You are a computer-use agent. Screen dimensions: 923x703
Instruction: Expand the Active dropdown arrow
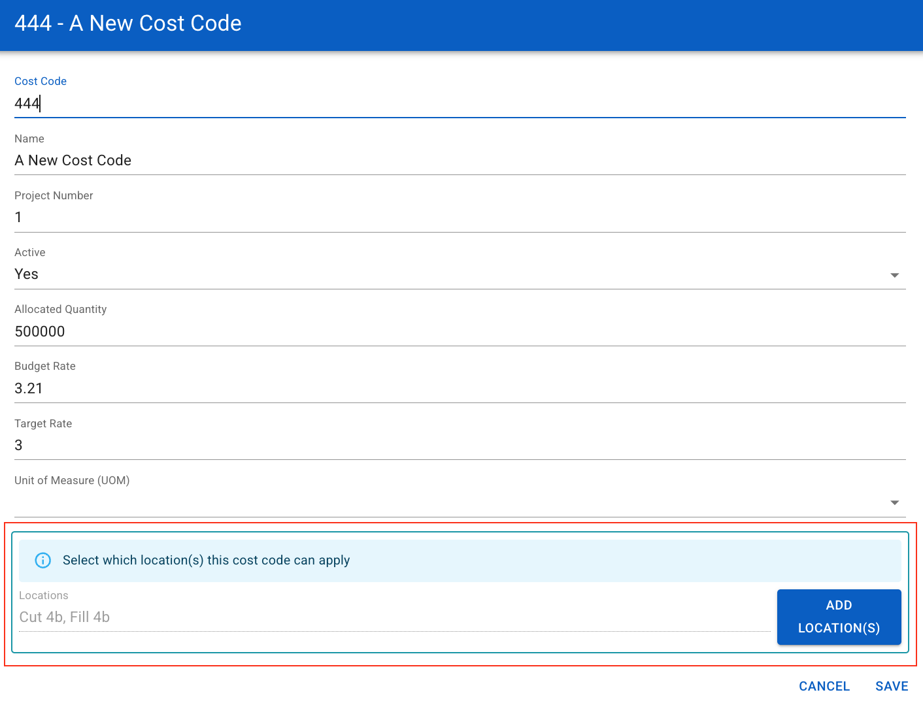tap(894, 275)
